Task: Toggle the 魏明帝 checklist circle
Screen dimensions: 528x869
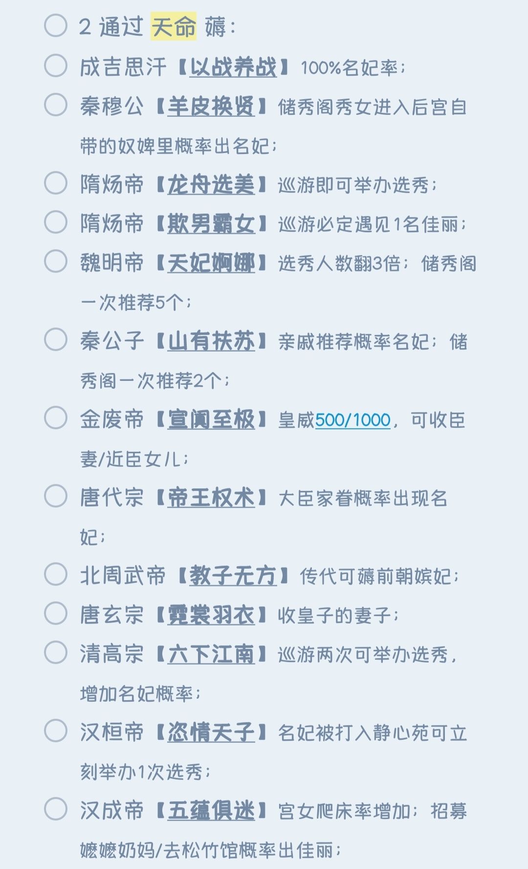Action: [56, 262]
